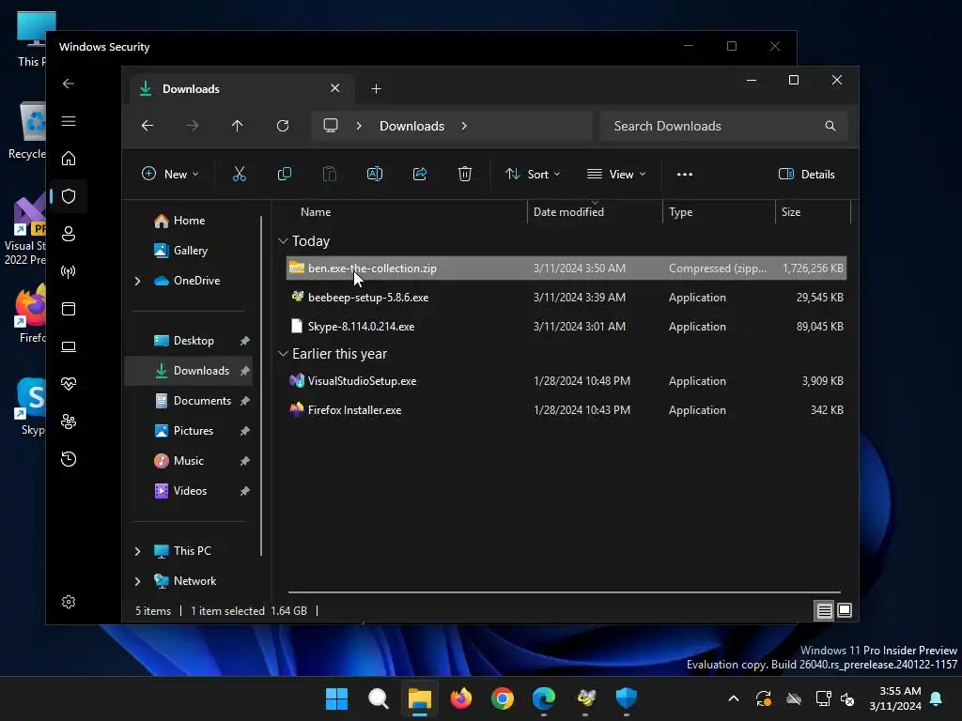962x721 pixels.
Task: Click the Copy icon in Explorer toolbar
Action: (284, 174)
